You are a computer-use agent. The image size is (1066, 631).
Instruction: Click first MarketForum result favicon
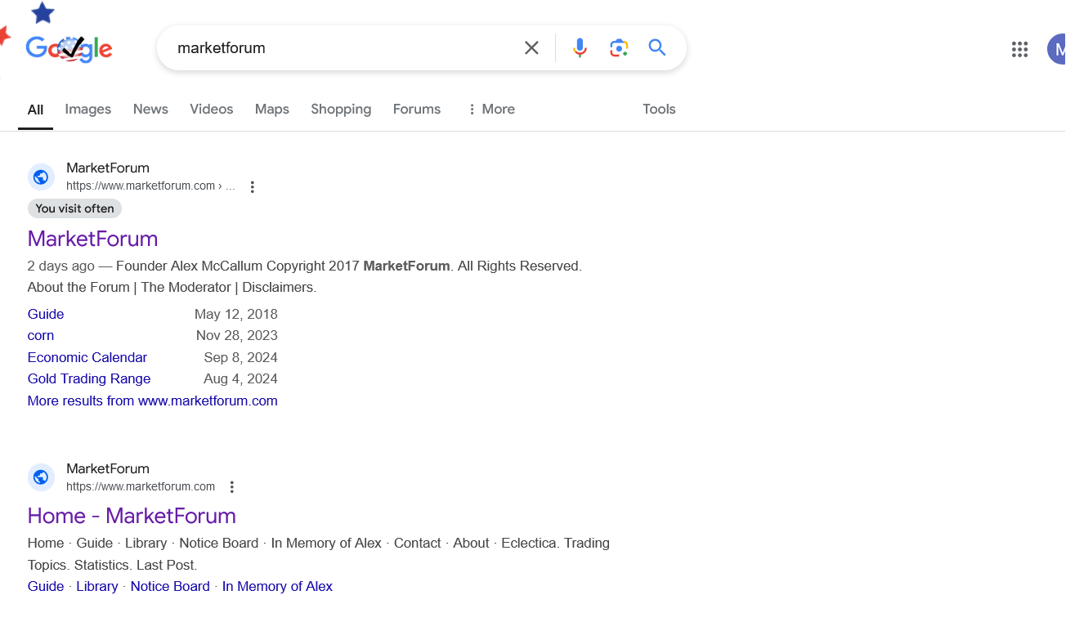click(41, 177)
